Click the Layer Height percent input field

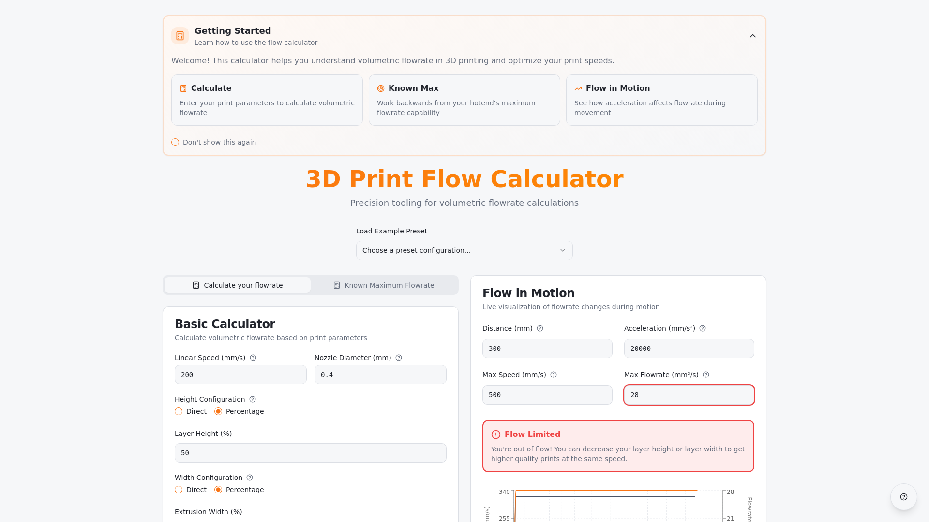tap(310, 453)
